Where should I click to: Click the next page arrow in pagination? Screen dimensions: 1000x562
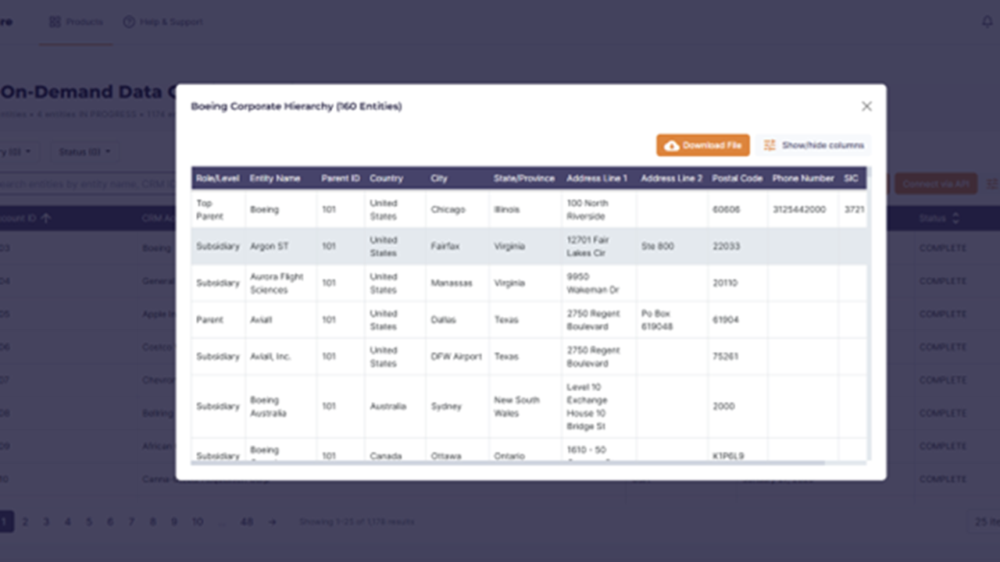click(x=272, y=521)
